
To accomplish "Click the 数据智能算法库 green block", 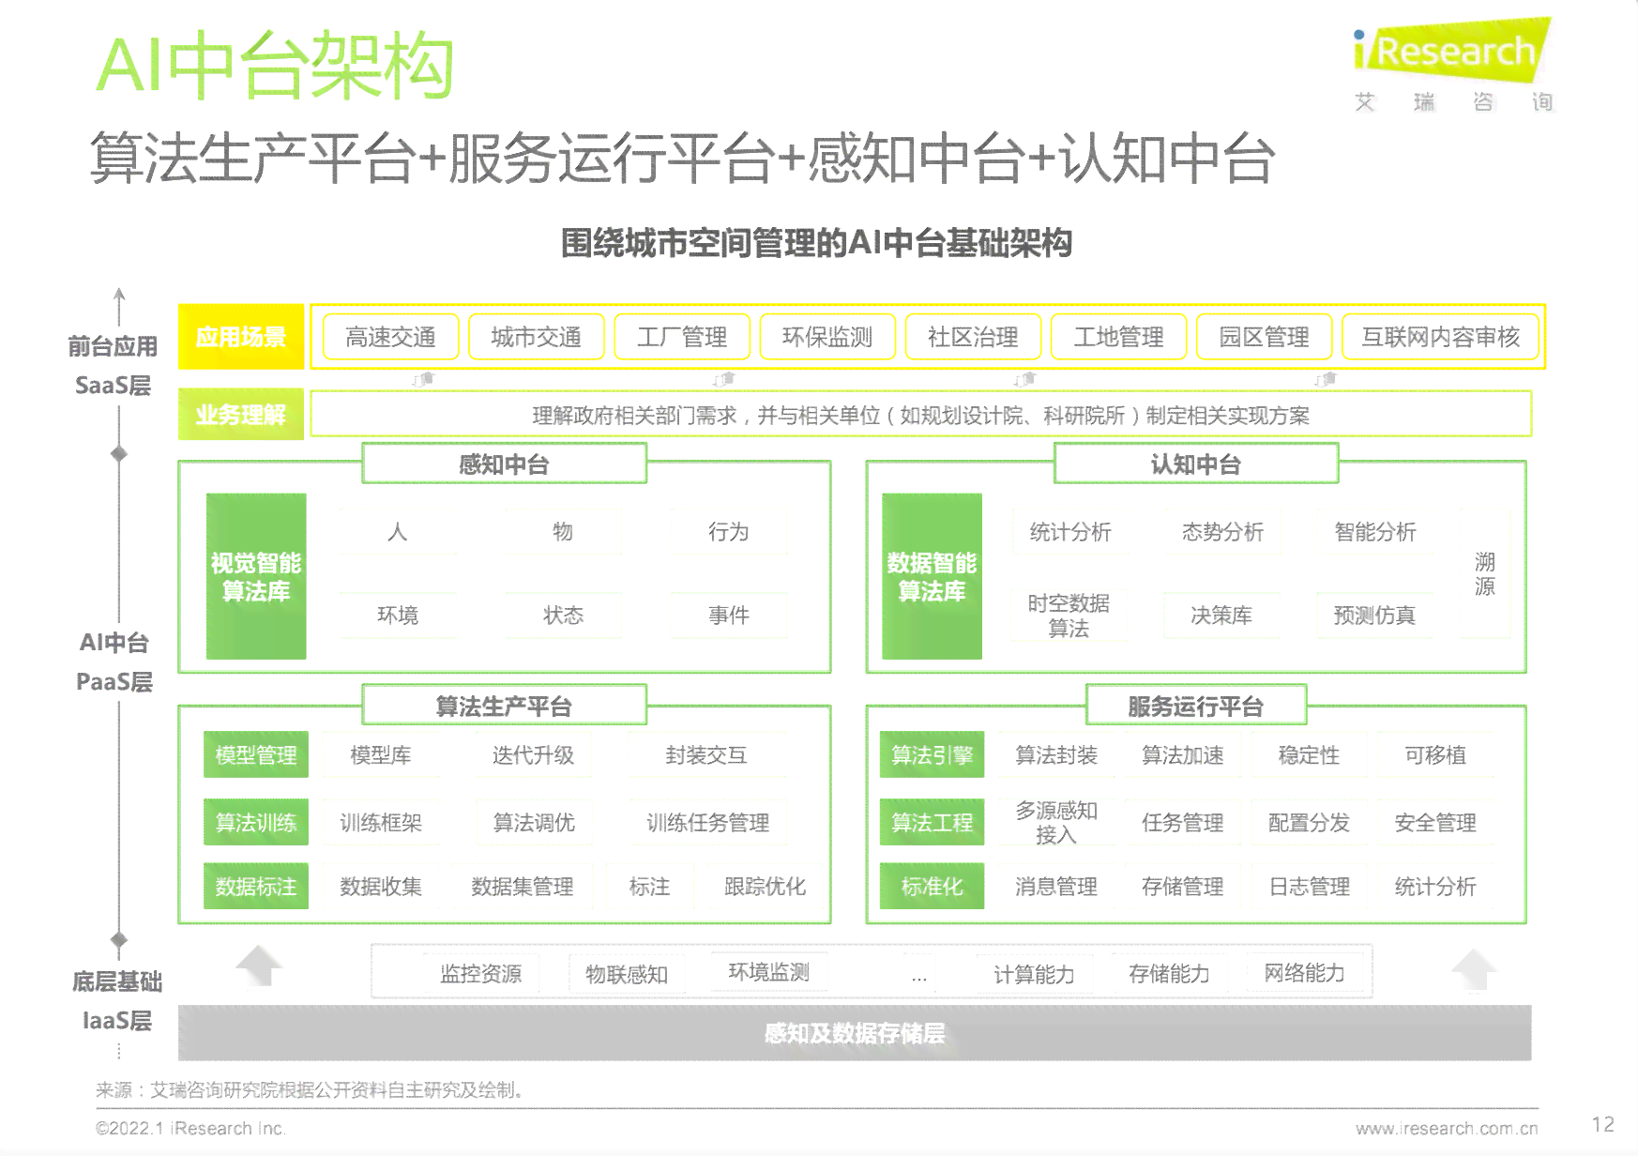I will click(x=932, y=576).
